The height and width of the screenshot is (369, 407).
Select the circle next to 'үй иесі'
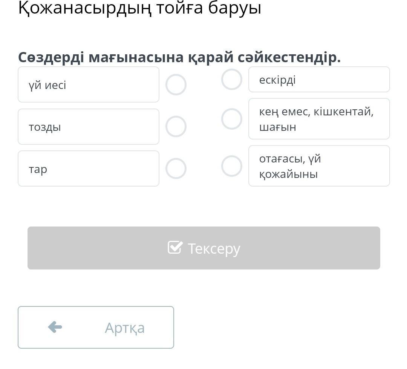176,84
